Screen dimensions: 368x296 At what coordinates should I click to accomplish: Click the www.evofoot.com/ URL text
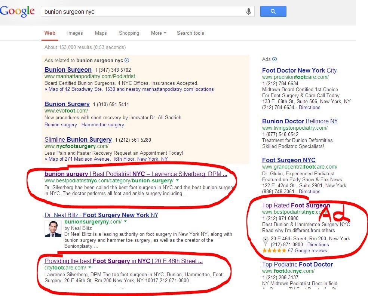[x=66, y=111]
